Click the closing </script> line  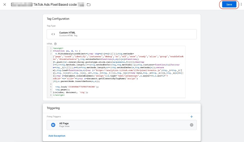[59, 95]
